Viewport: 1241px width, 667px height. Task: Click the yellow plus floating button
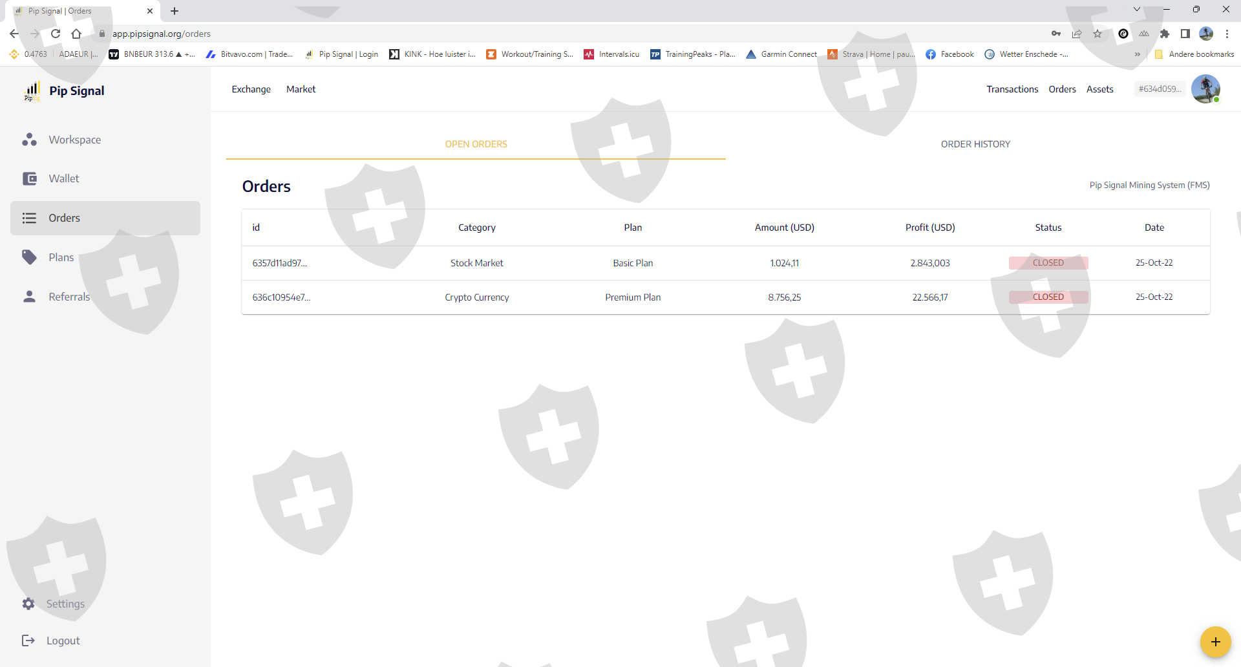[1215, 642]
